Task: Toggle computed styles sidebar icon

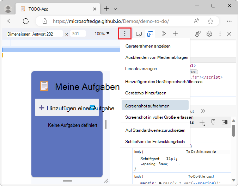Action: [x=225, y=122]
